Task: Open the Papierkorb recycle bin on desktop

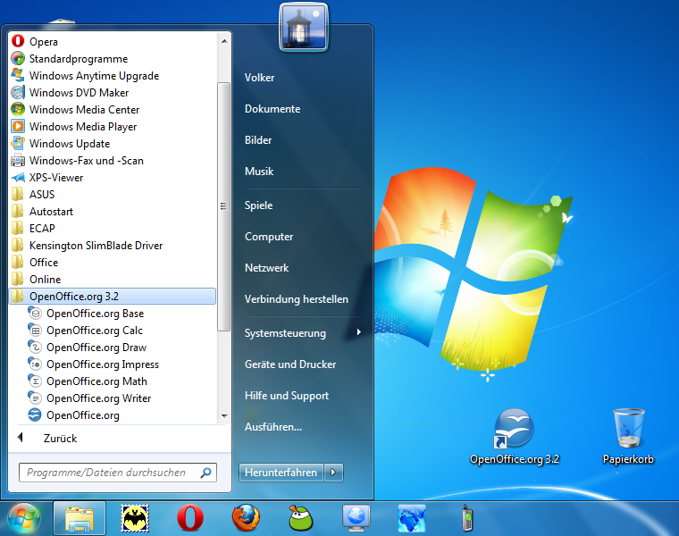Action: click(x=627, y=436)
